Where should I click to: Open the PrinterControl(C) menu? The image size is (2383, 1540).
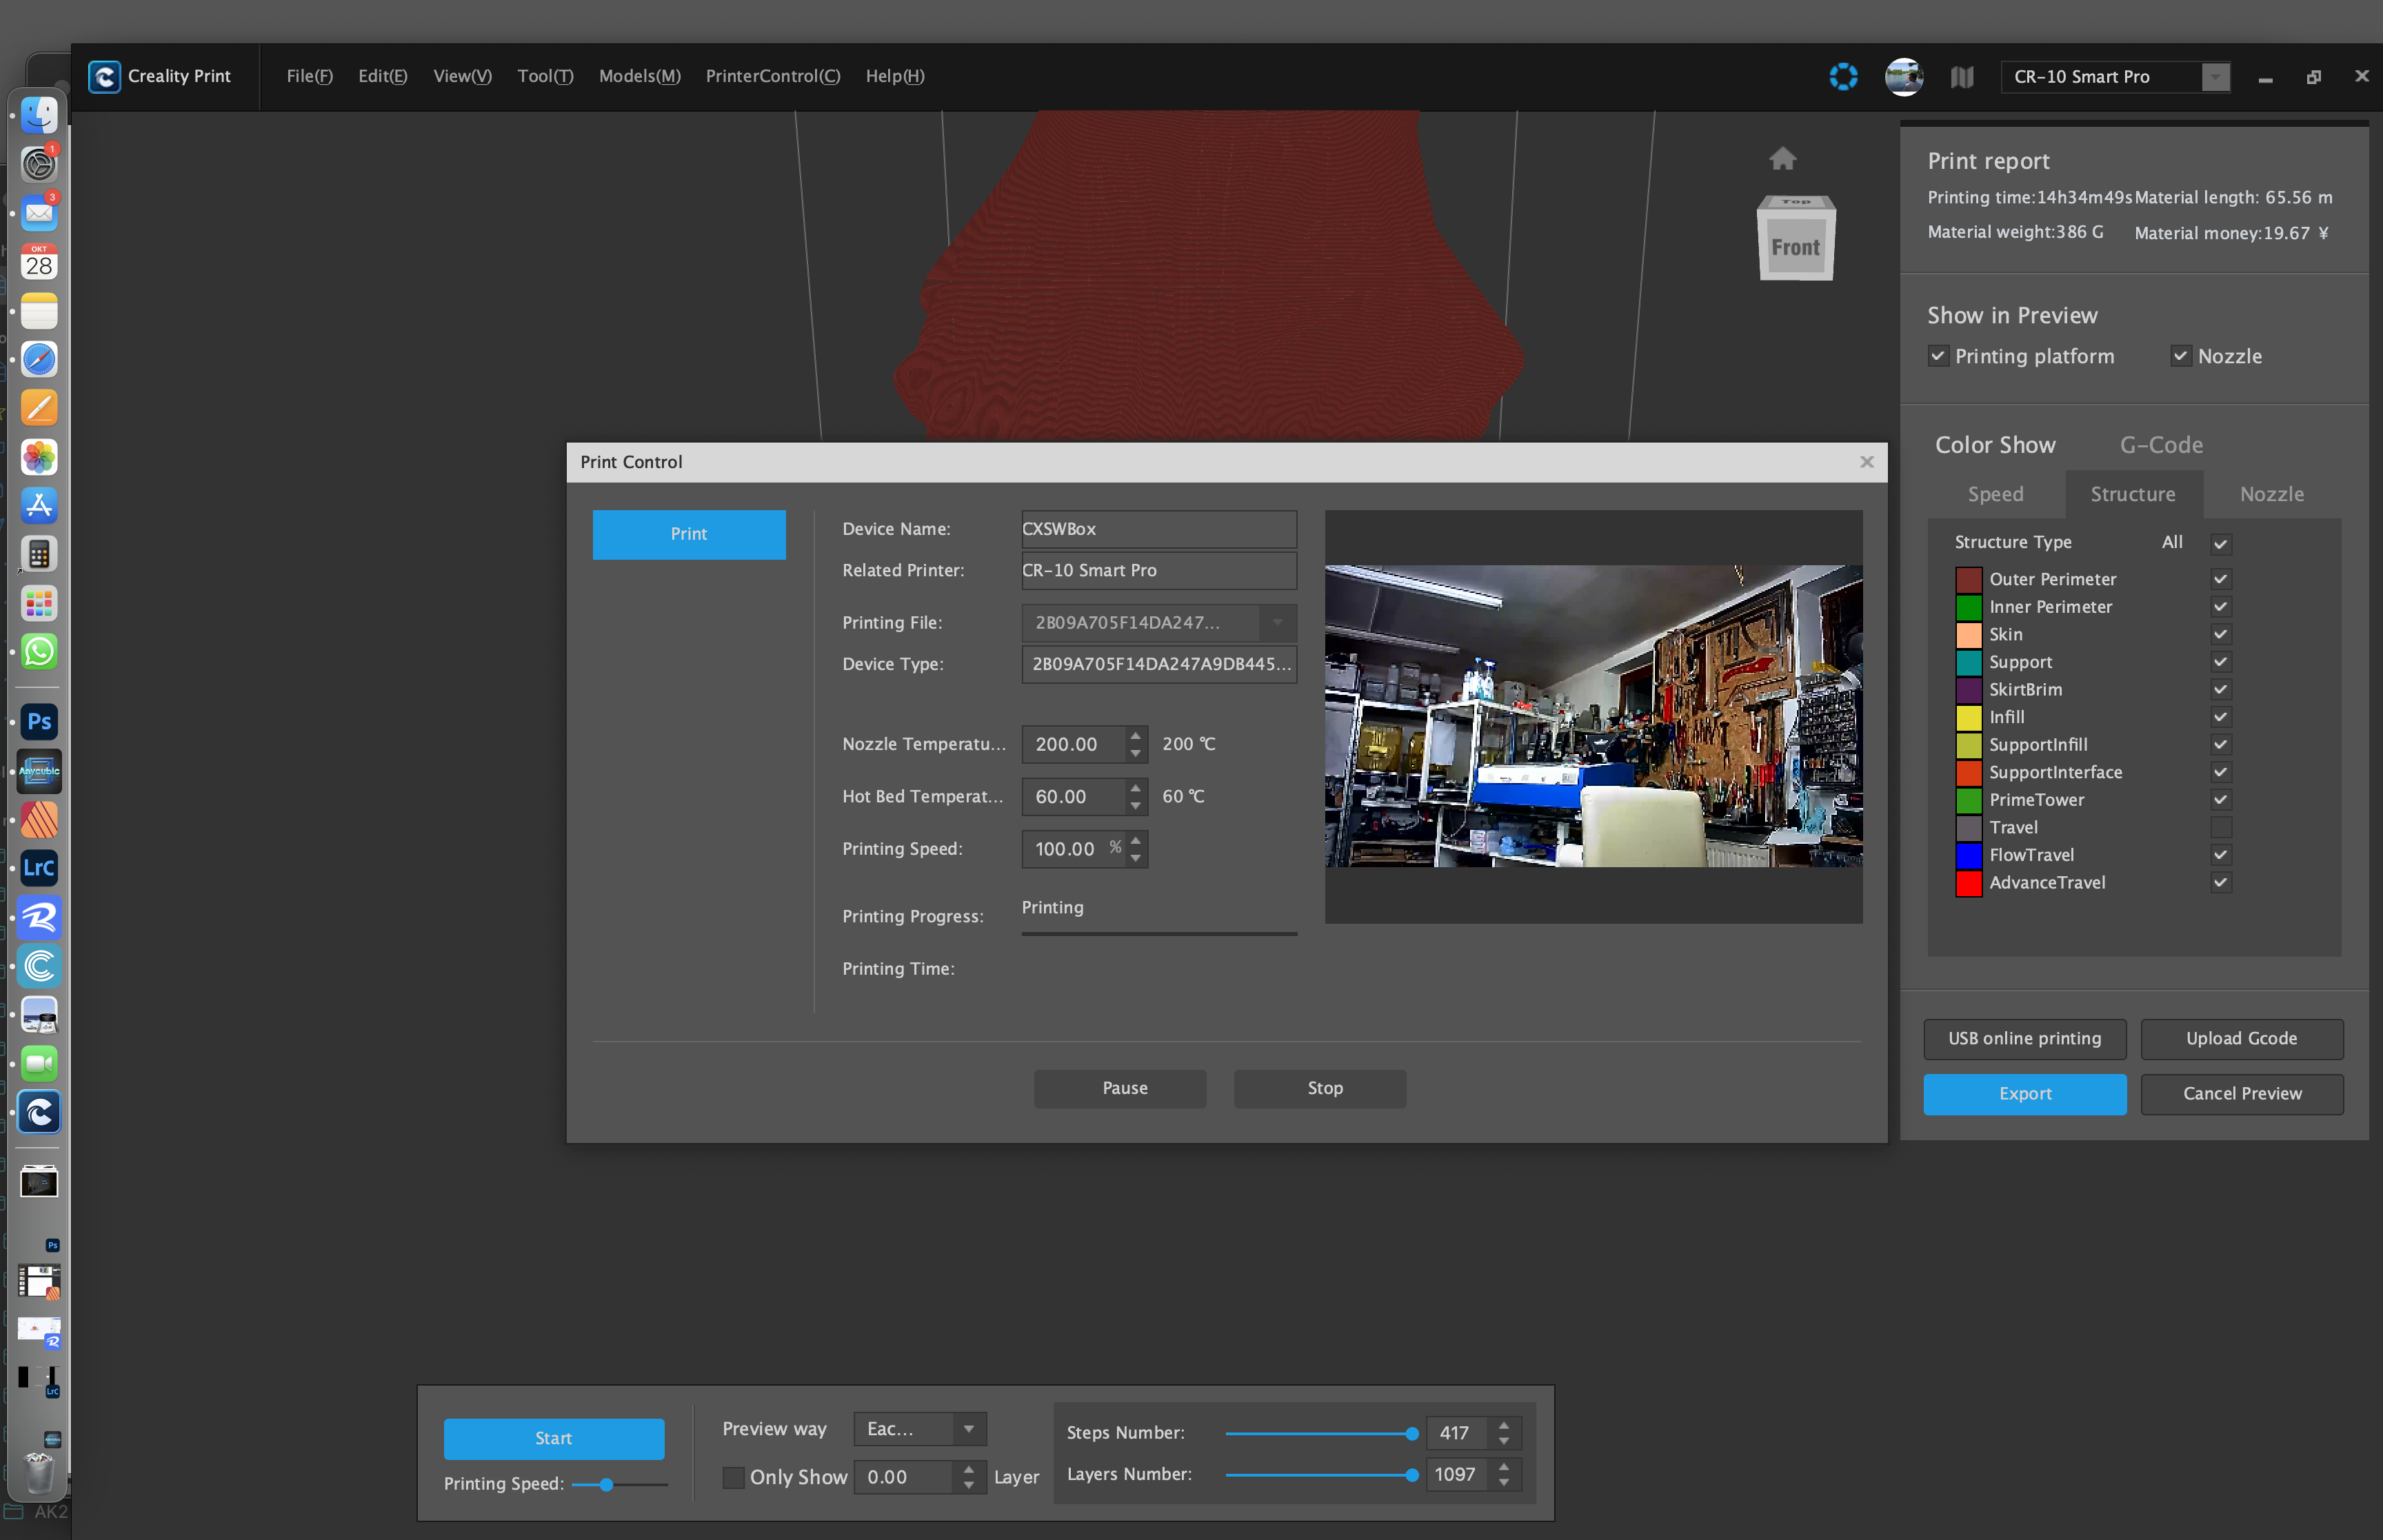[772, 76]
